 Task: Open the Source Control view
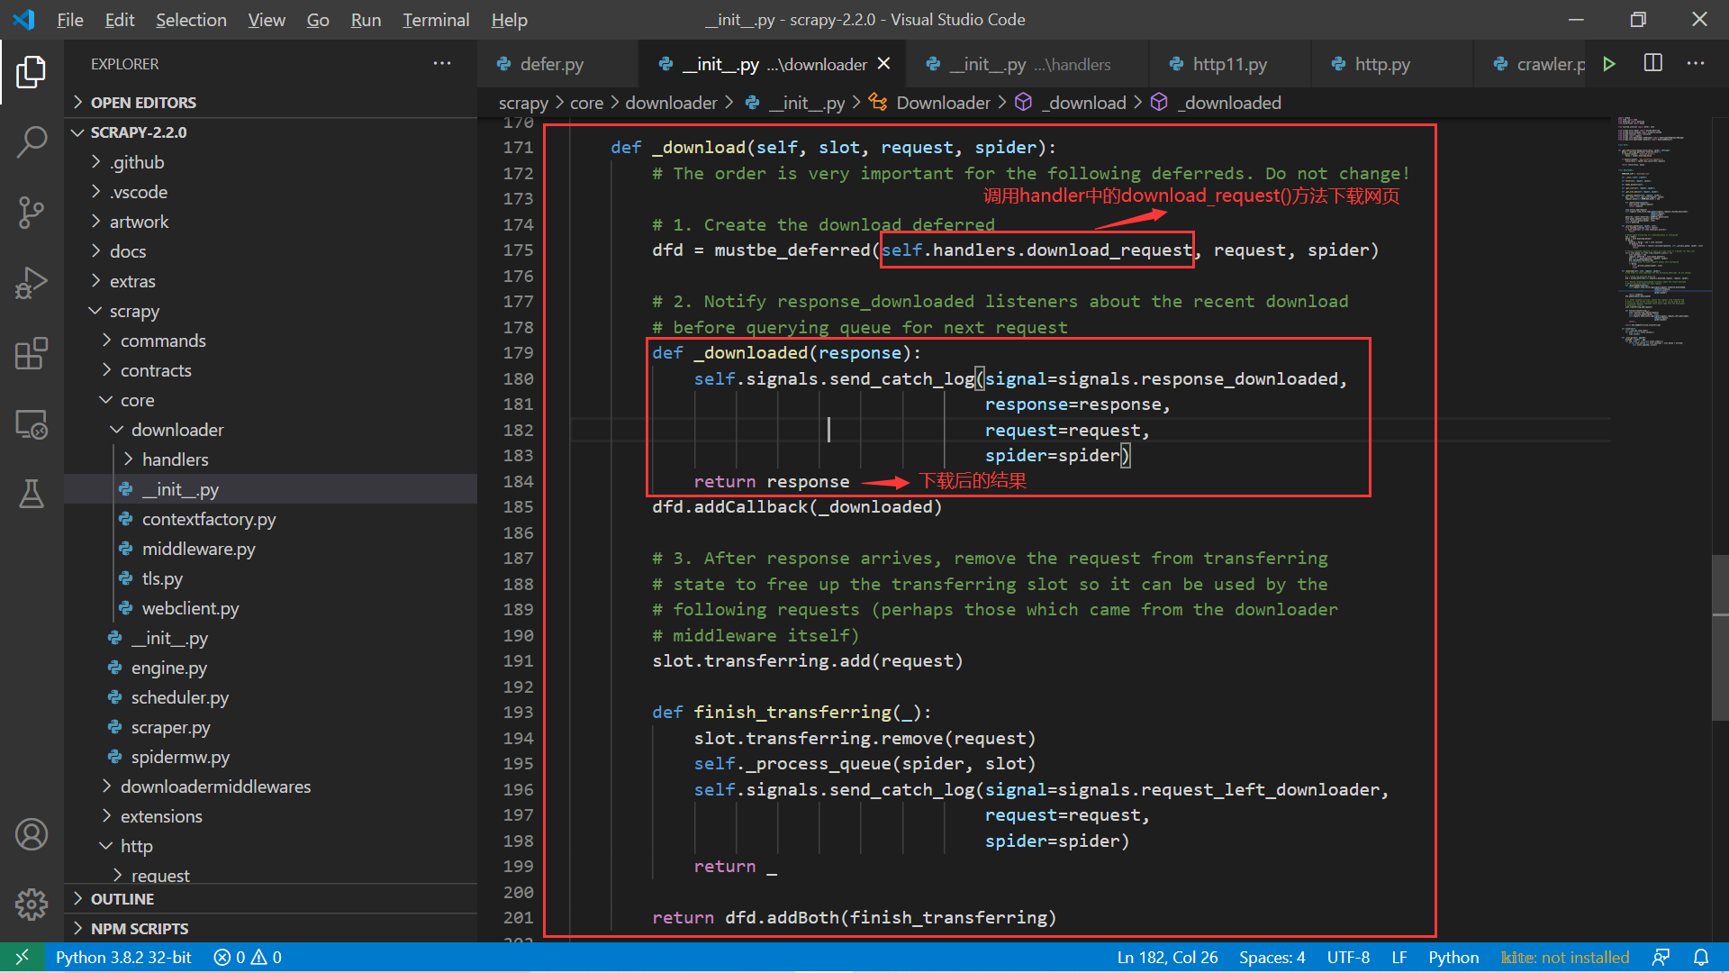tap(32, 213)
